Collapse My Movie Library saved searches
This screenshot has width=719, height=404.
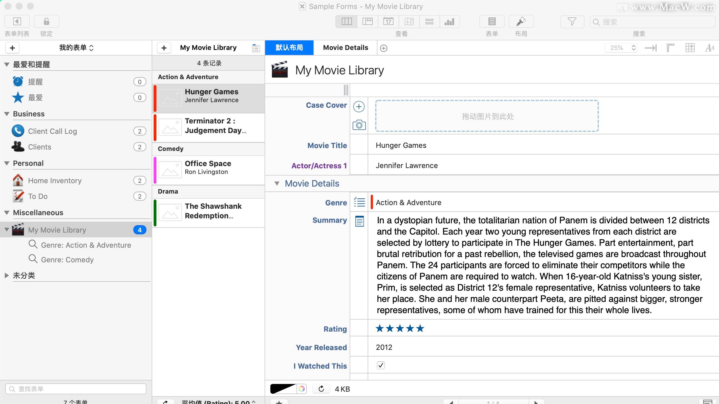[x=7, y=230]
